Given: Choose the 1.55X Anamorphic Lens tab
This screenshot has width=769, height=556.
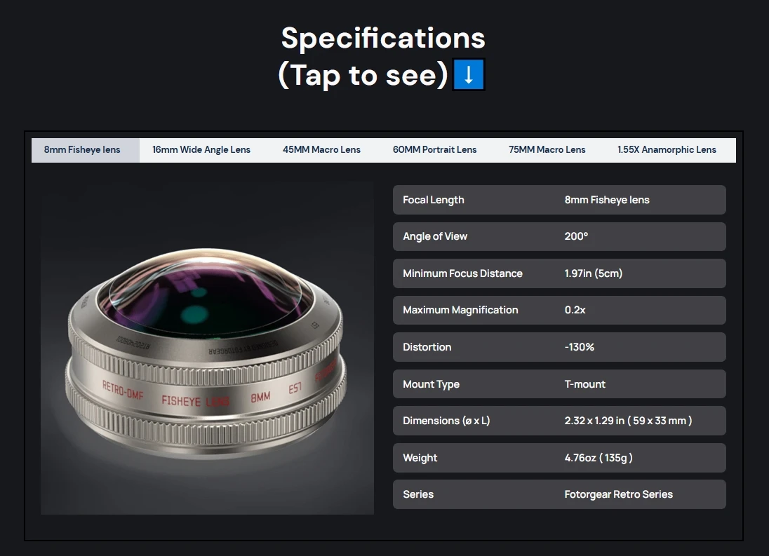Looking at the screenshot, I should tap(667, 150).
